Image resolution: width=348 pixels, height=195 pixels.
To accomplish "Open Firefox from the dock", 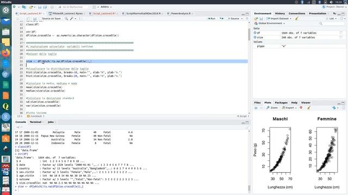I will coord(6,53).
